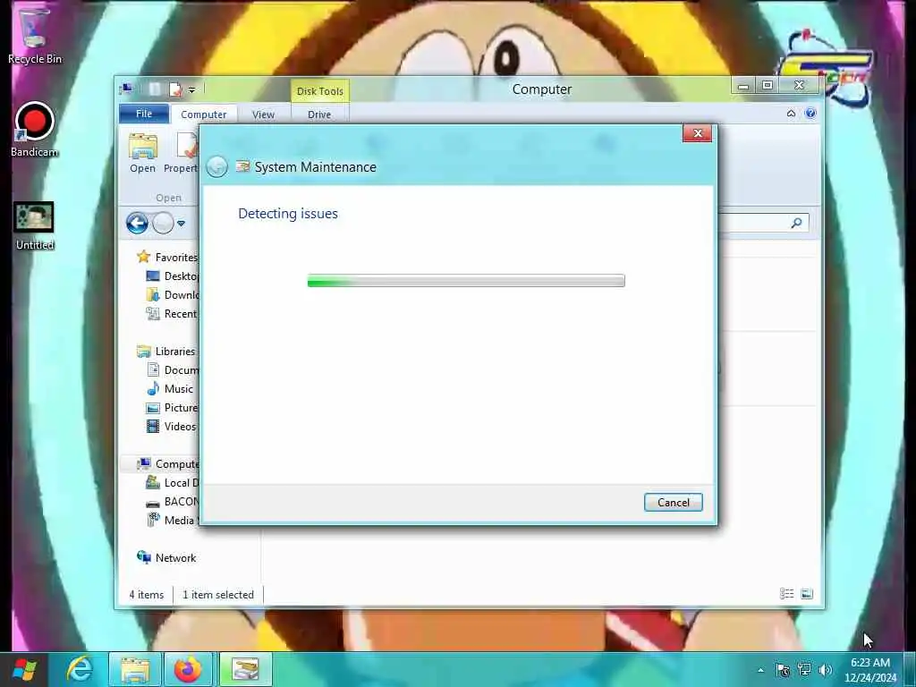The height and width of the screenshot is (687, 916).
Task: Open File Explorer from taskbar
Action: pos(135,669)
